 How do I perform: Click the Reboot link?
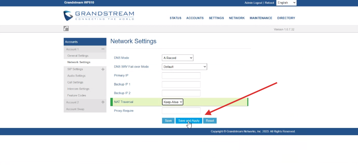pos(270,3)
